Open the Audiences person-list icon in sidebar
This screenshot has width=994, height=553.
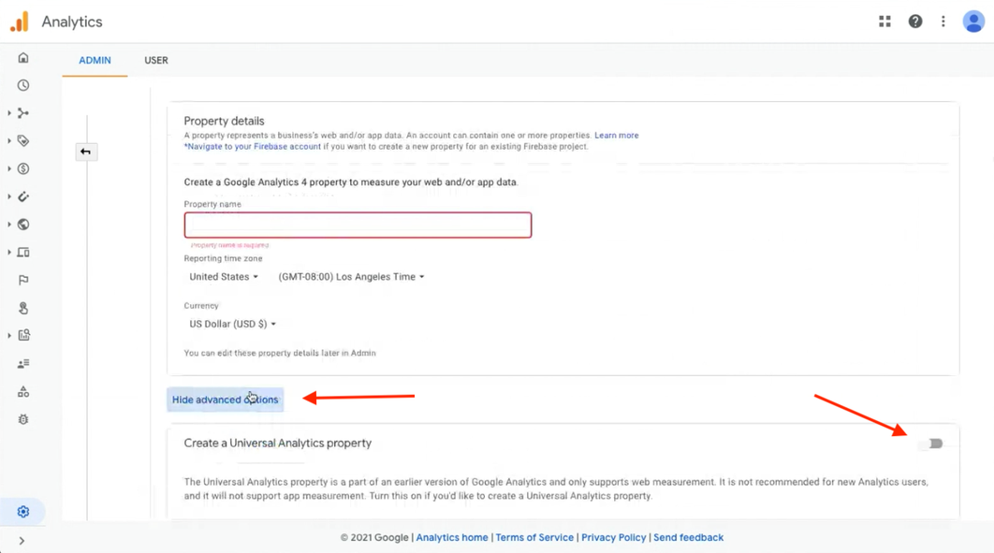[23, 364]
